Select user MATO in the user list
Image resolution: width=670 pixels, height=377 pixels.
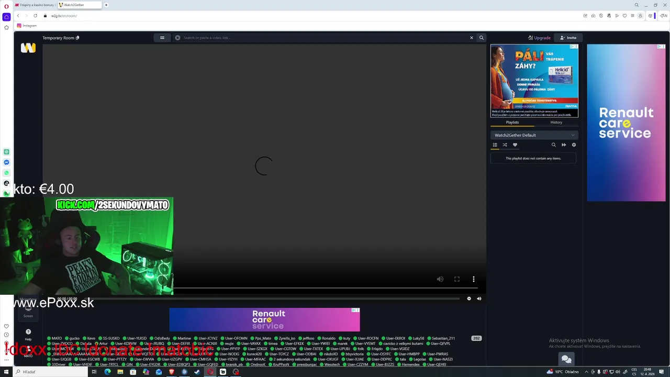pyautogui.click(x=54, y=338)
